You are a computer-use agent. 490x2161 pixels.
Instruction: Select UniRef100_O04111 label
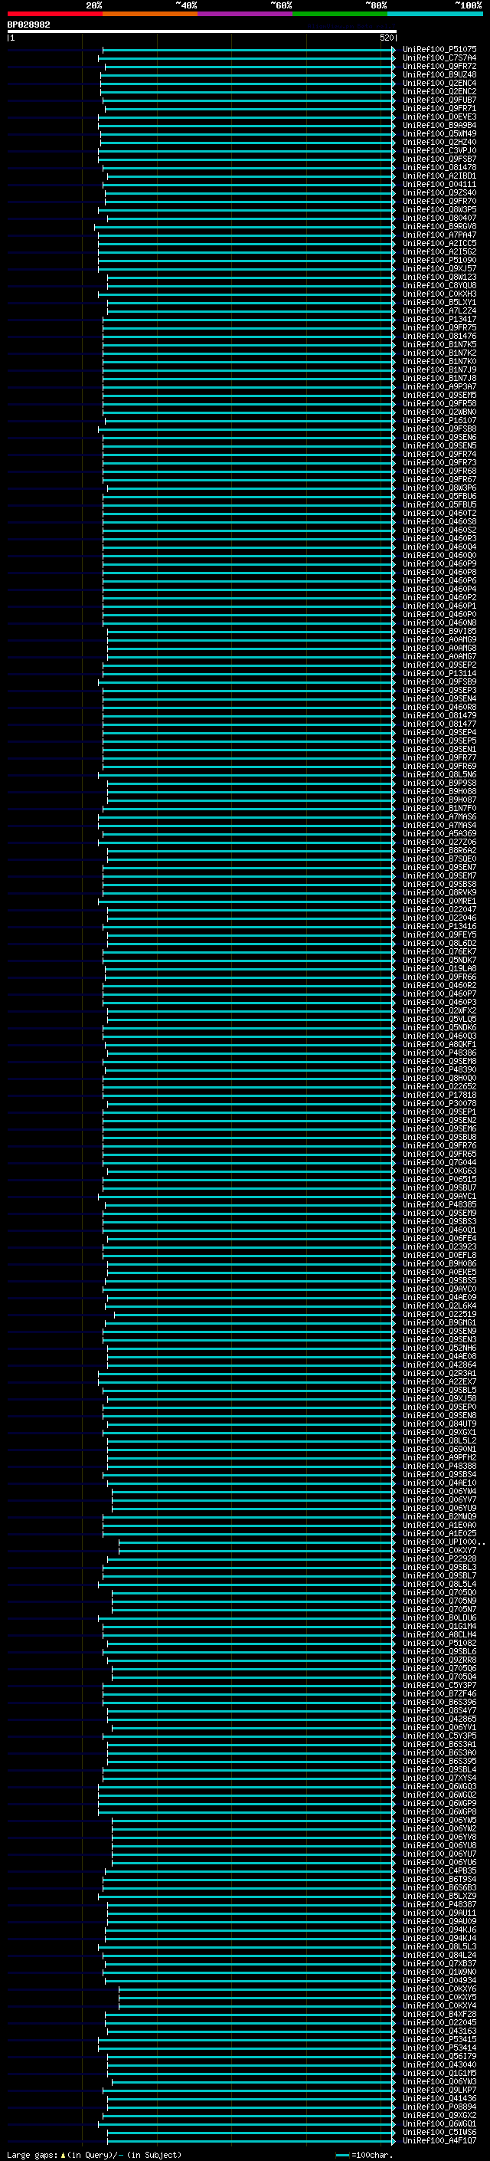(x=439, y=185)
